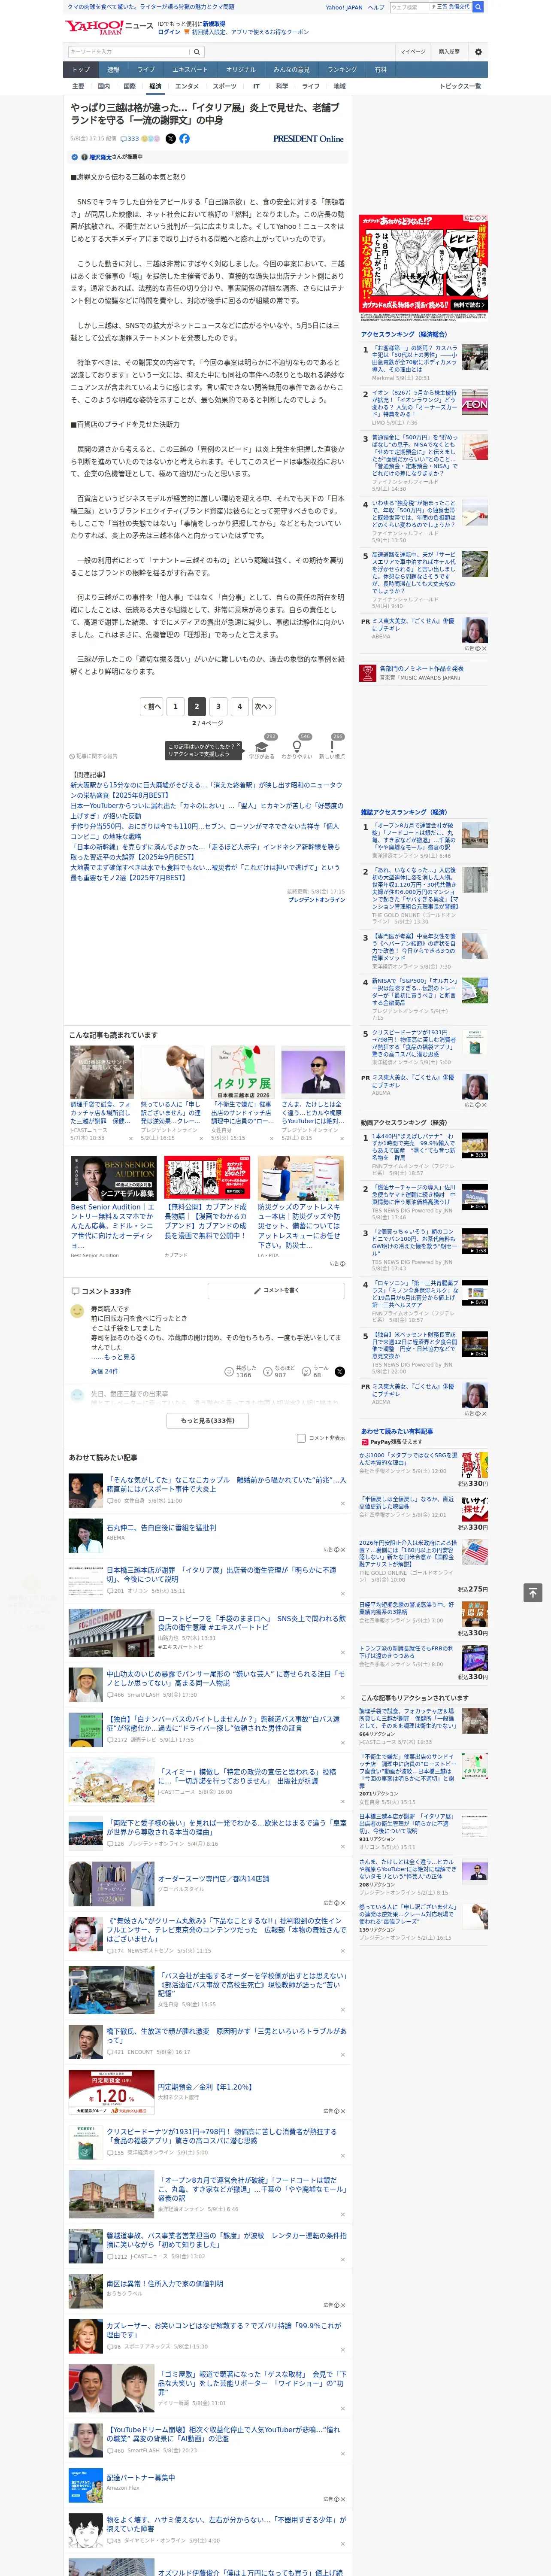The image size is (551, 2576).
Task: Click the コメントを書く button
Action: point(276,1291)
